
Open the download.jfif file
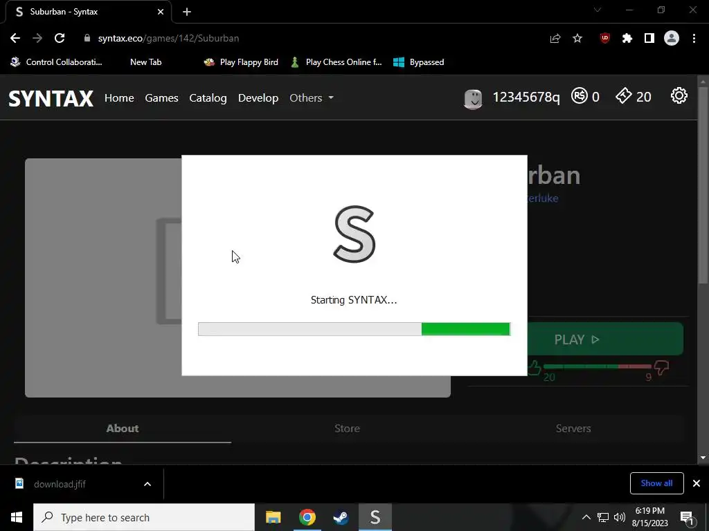pyautogui.click(x=60, y=484)
